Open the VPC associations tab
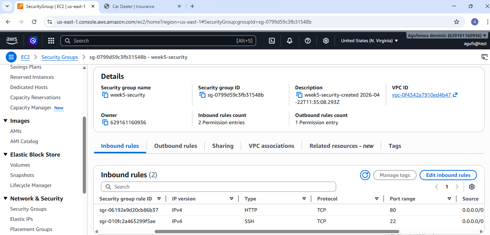The image size is (490, 235). (271, 146)
